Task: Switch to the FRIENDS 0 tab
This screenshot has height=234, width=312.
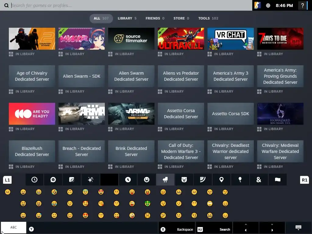Action: coord(155,18)
